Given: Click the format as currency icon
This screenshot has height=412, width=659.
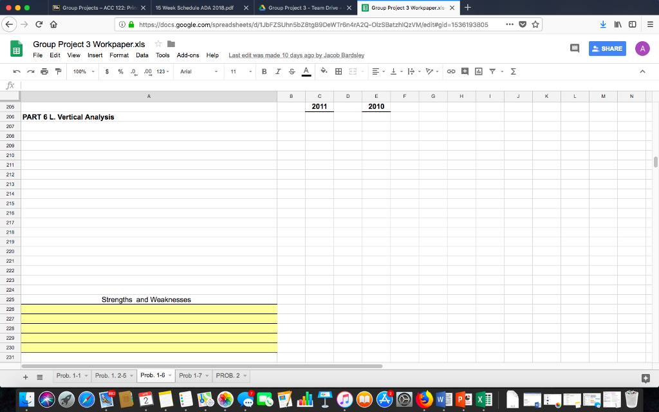Looking at the screenshot, I should 107,71.
